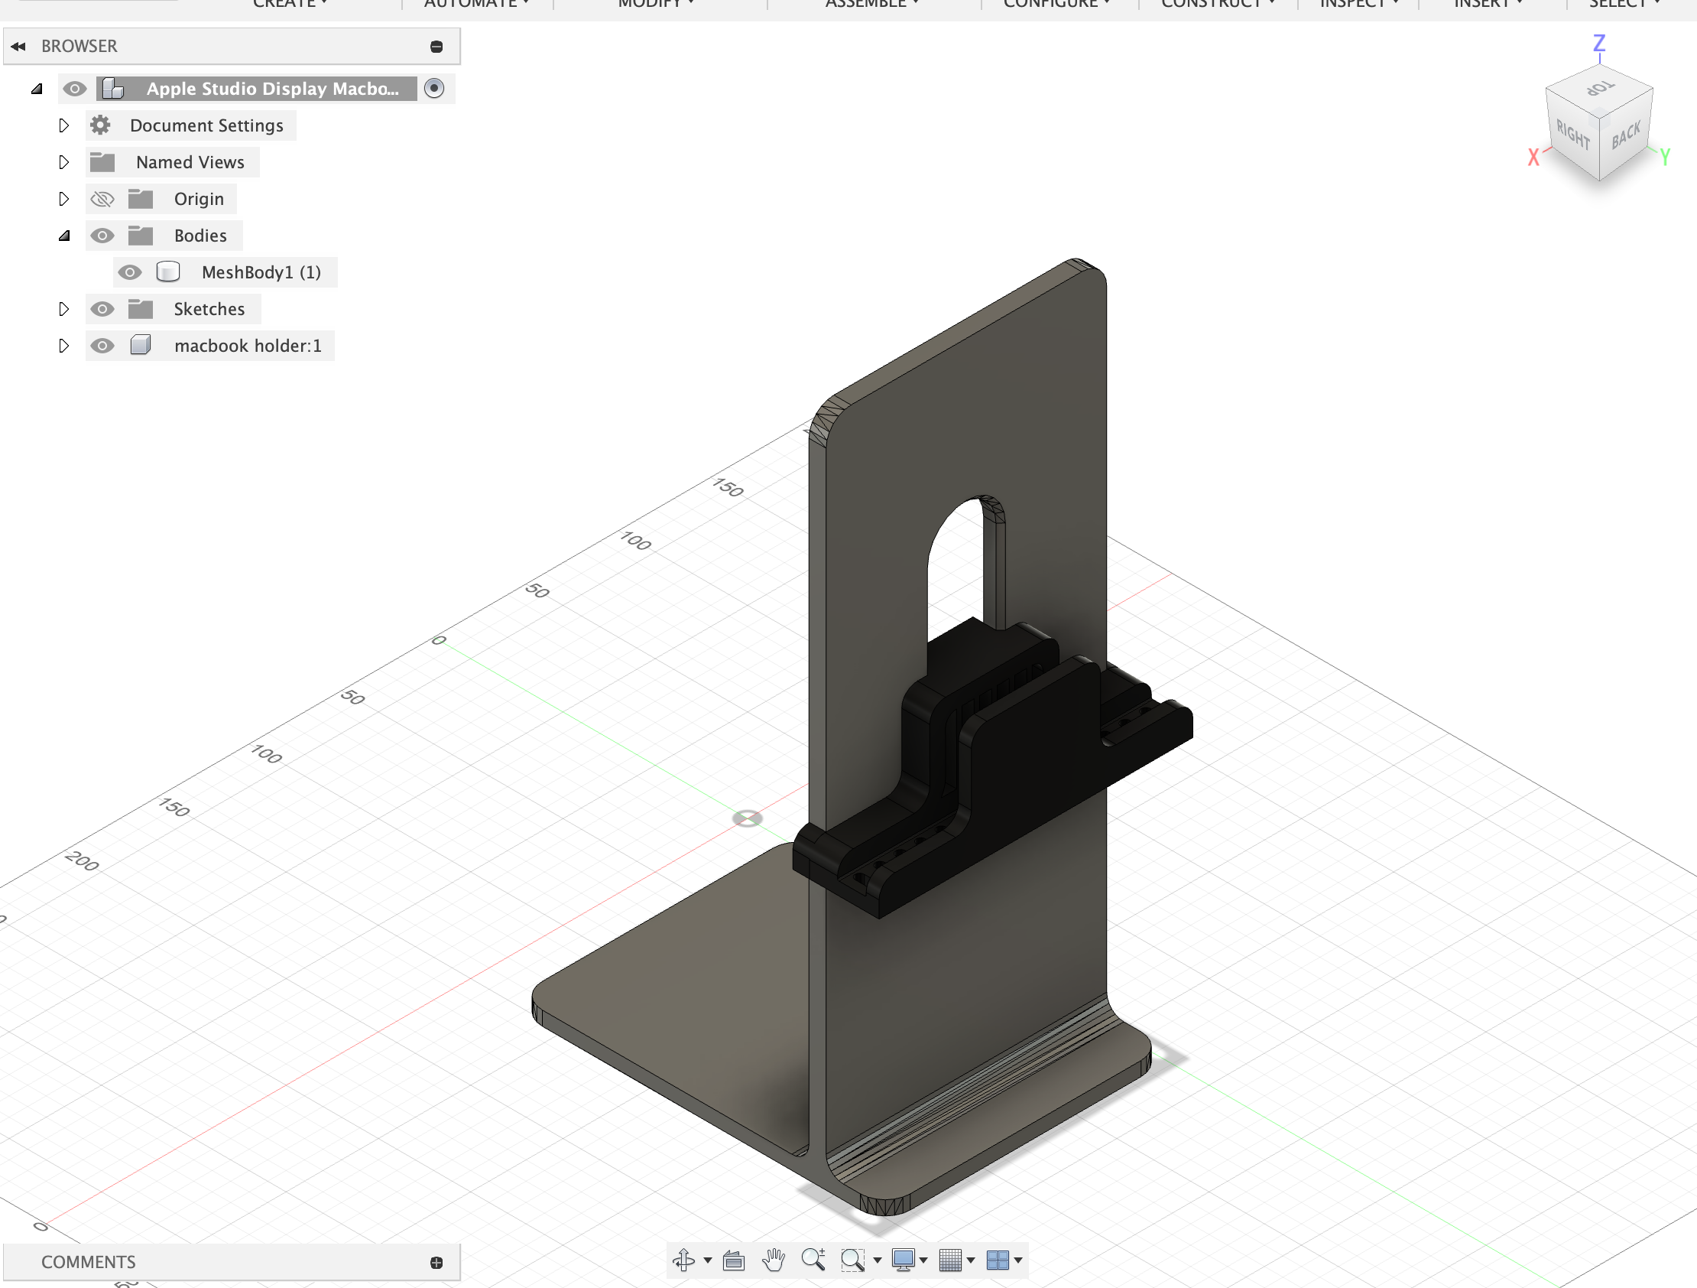Select the Named Views label

(x=190, y=162)
